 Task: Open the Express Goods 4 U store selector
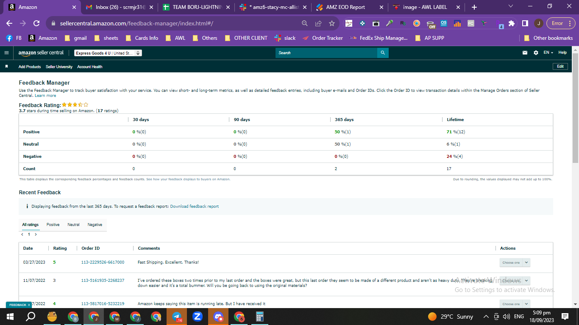[108, 53]
